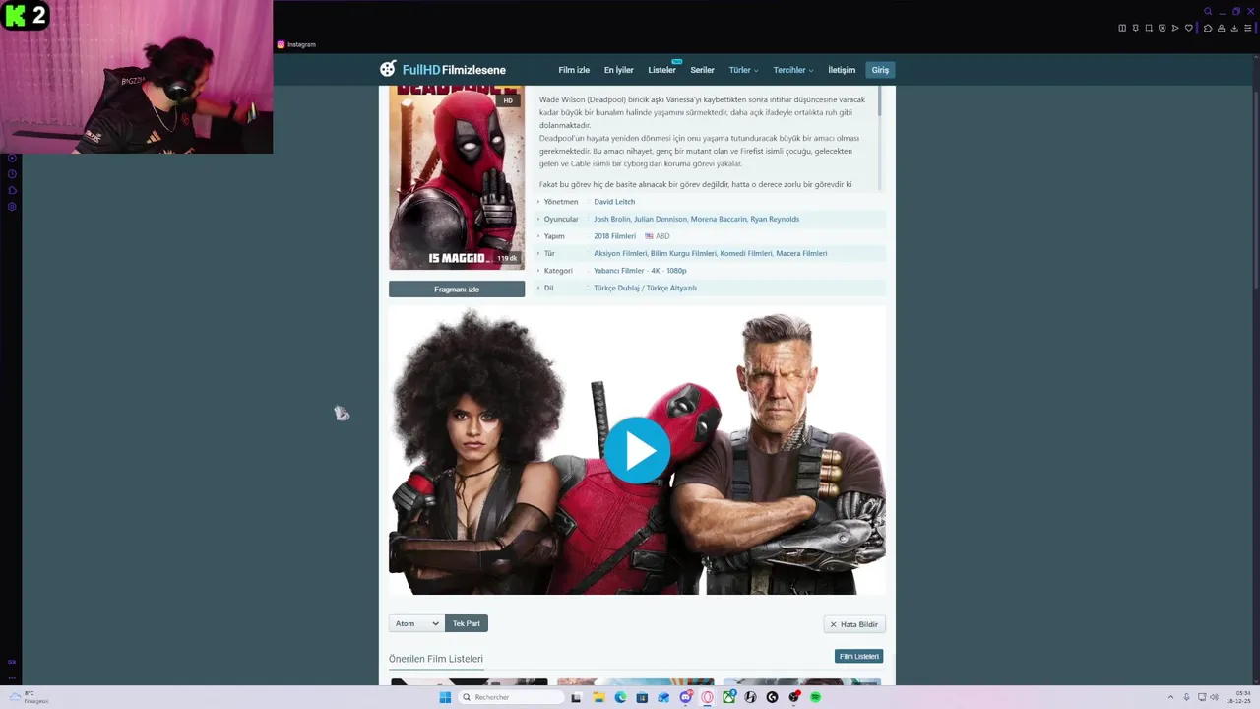The width and height of the screenshot is (1260, 709).
Task: Open the downloads icon in browser toolbar
Action: tap(1234, 28)
